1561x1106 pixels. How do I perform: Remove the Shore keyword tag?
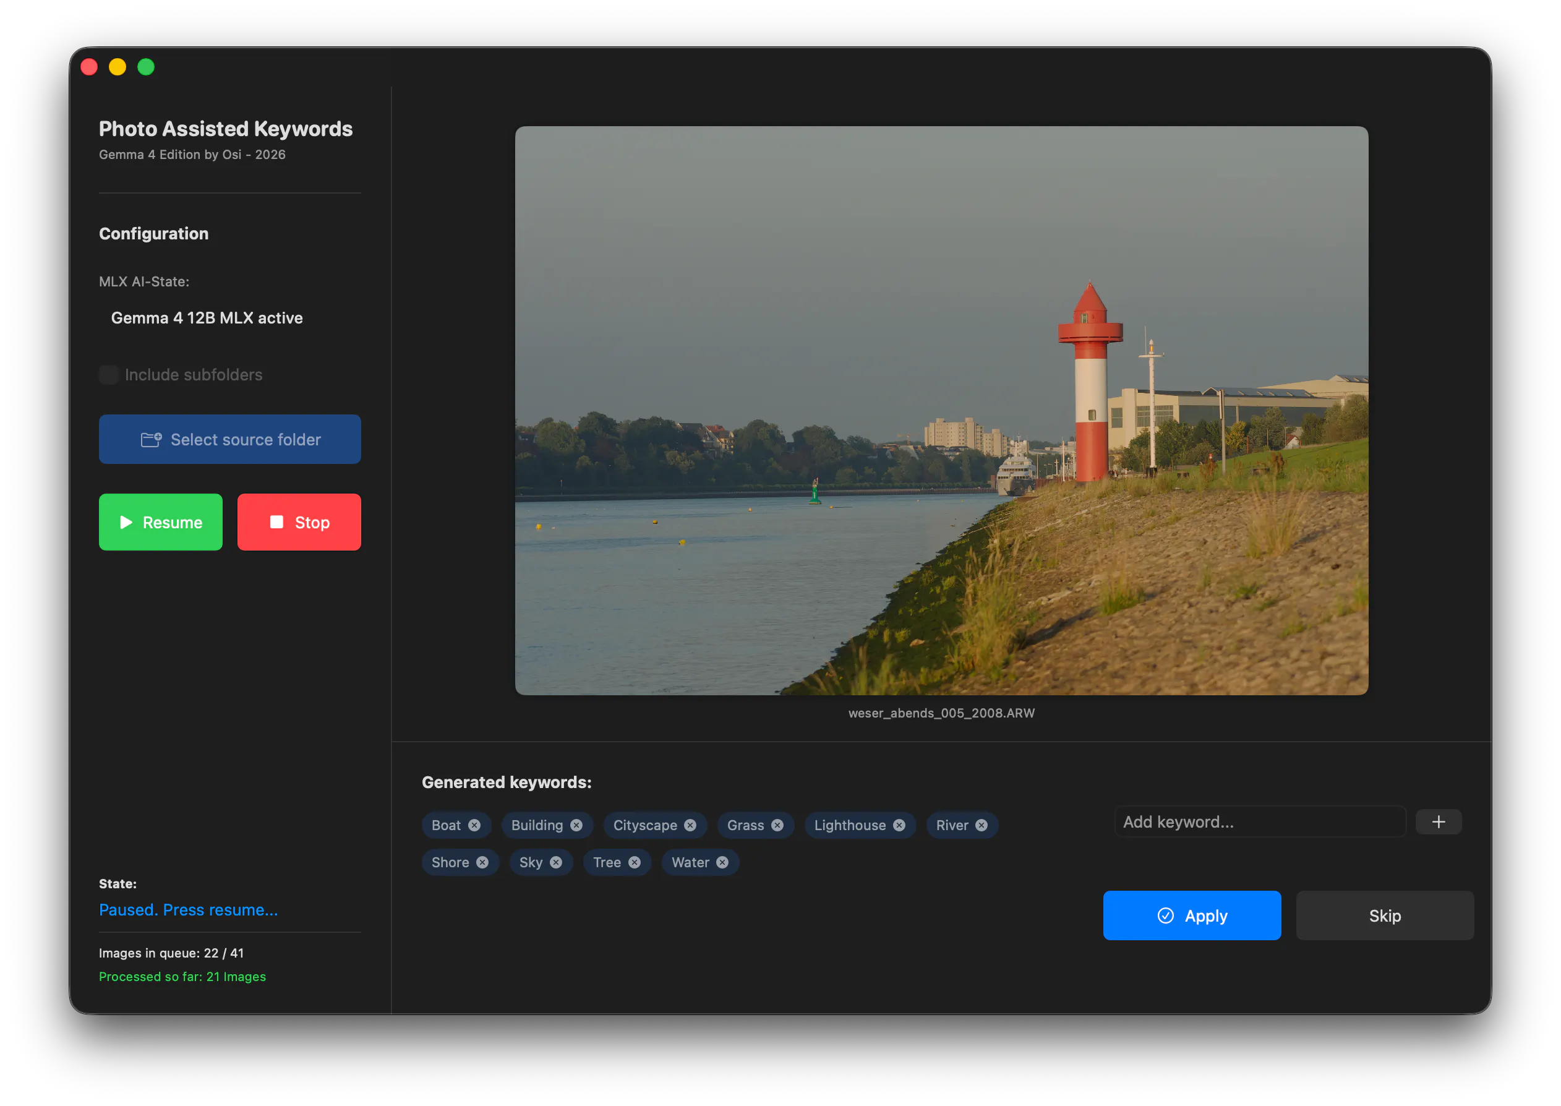[x=482, y=862]
